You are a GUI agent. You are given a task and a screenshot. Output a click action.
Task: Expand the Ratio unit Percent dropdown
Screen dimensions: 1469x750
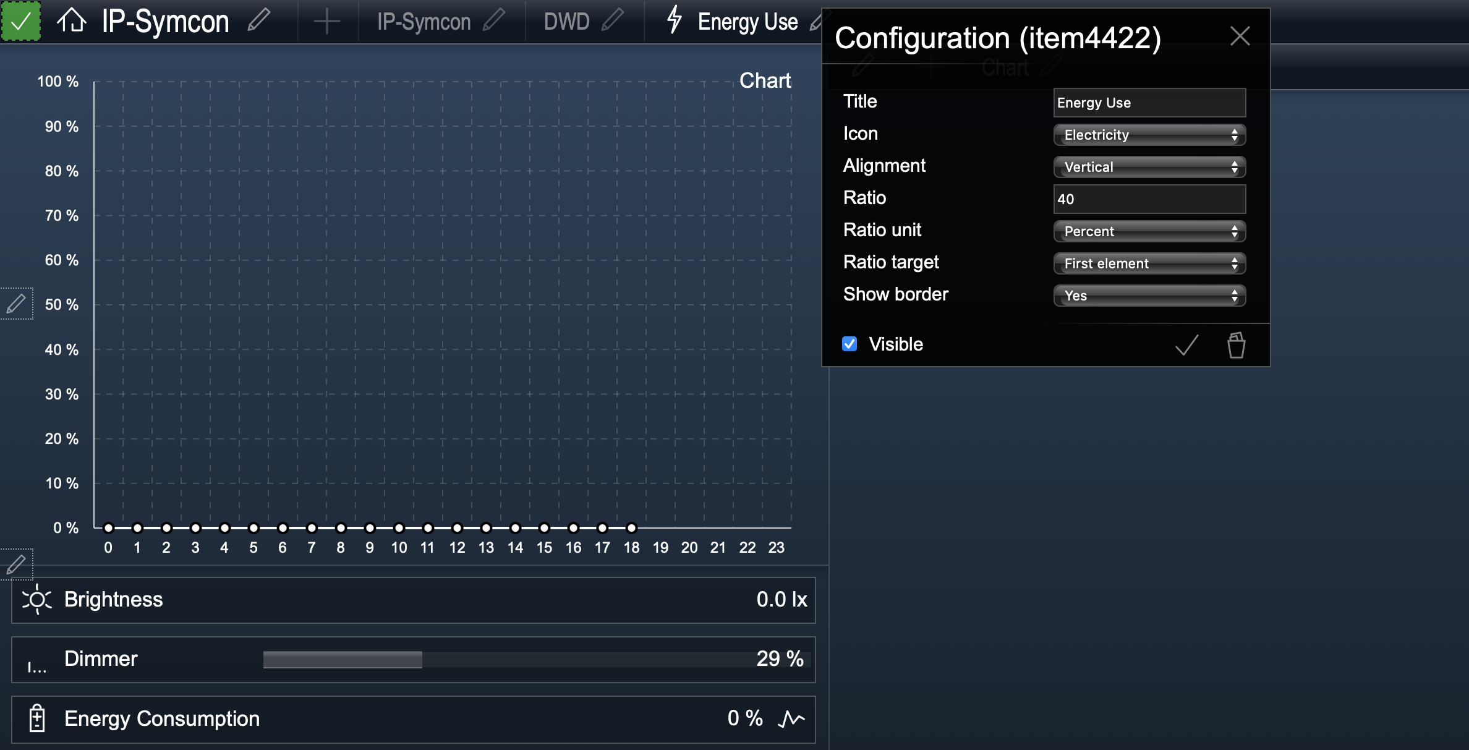point(1149,231)
